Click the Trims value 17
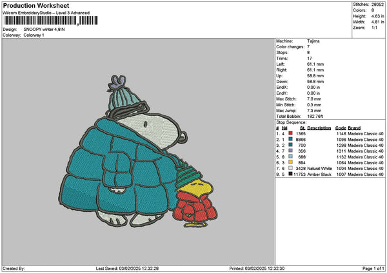This screenshot has width=387, height=273. (310, 59)
